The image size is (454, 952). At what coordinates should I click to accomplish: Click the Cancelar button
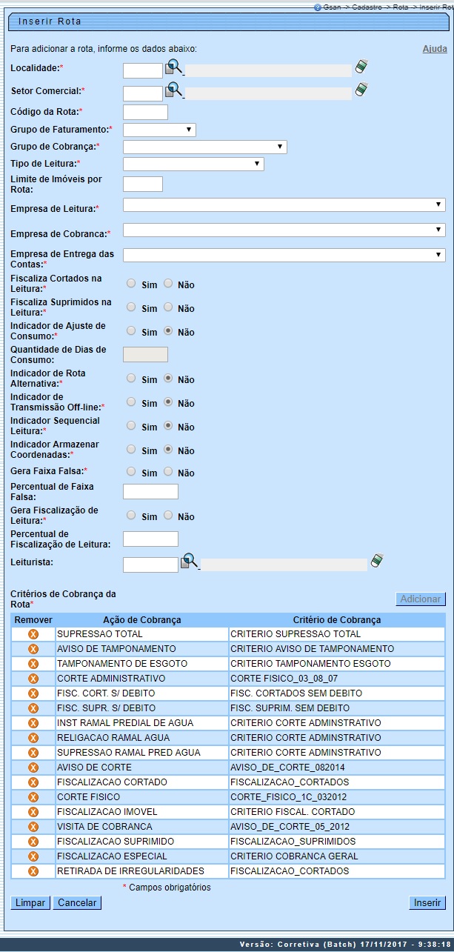click(x=77, y=902)
